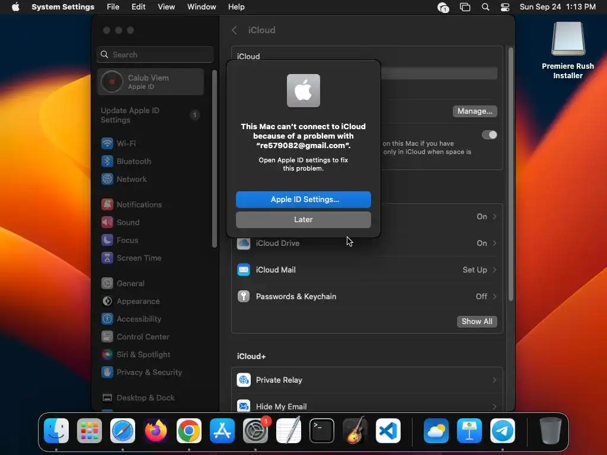The width and height of the screenshot is (607, 455).
Task: Click Siri & Spotlight icon
Action: (x=107, y=354)
